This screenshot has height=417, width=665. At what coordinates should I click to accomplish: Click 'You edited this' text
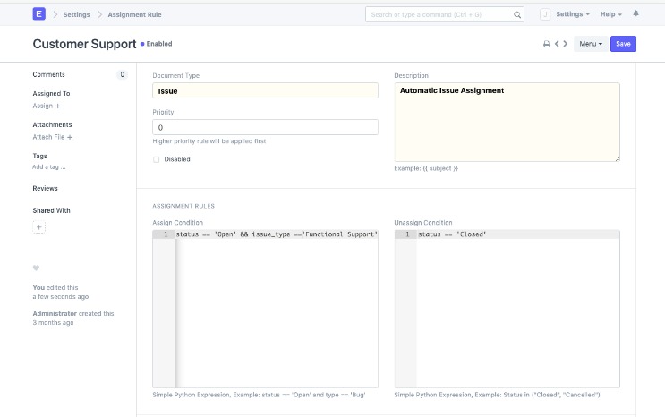click(55, 287)
